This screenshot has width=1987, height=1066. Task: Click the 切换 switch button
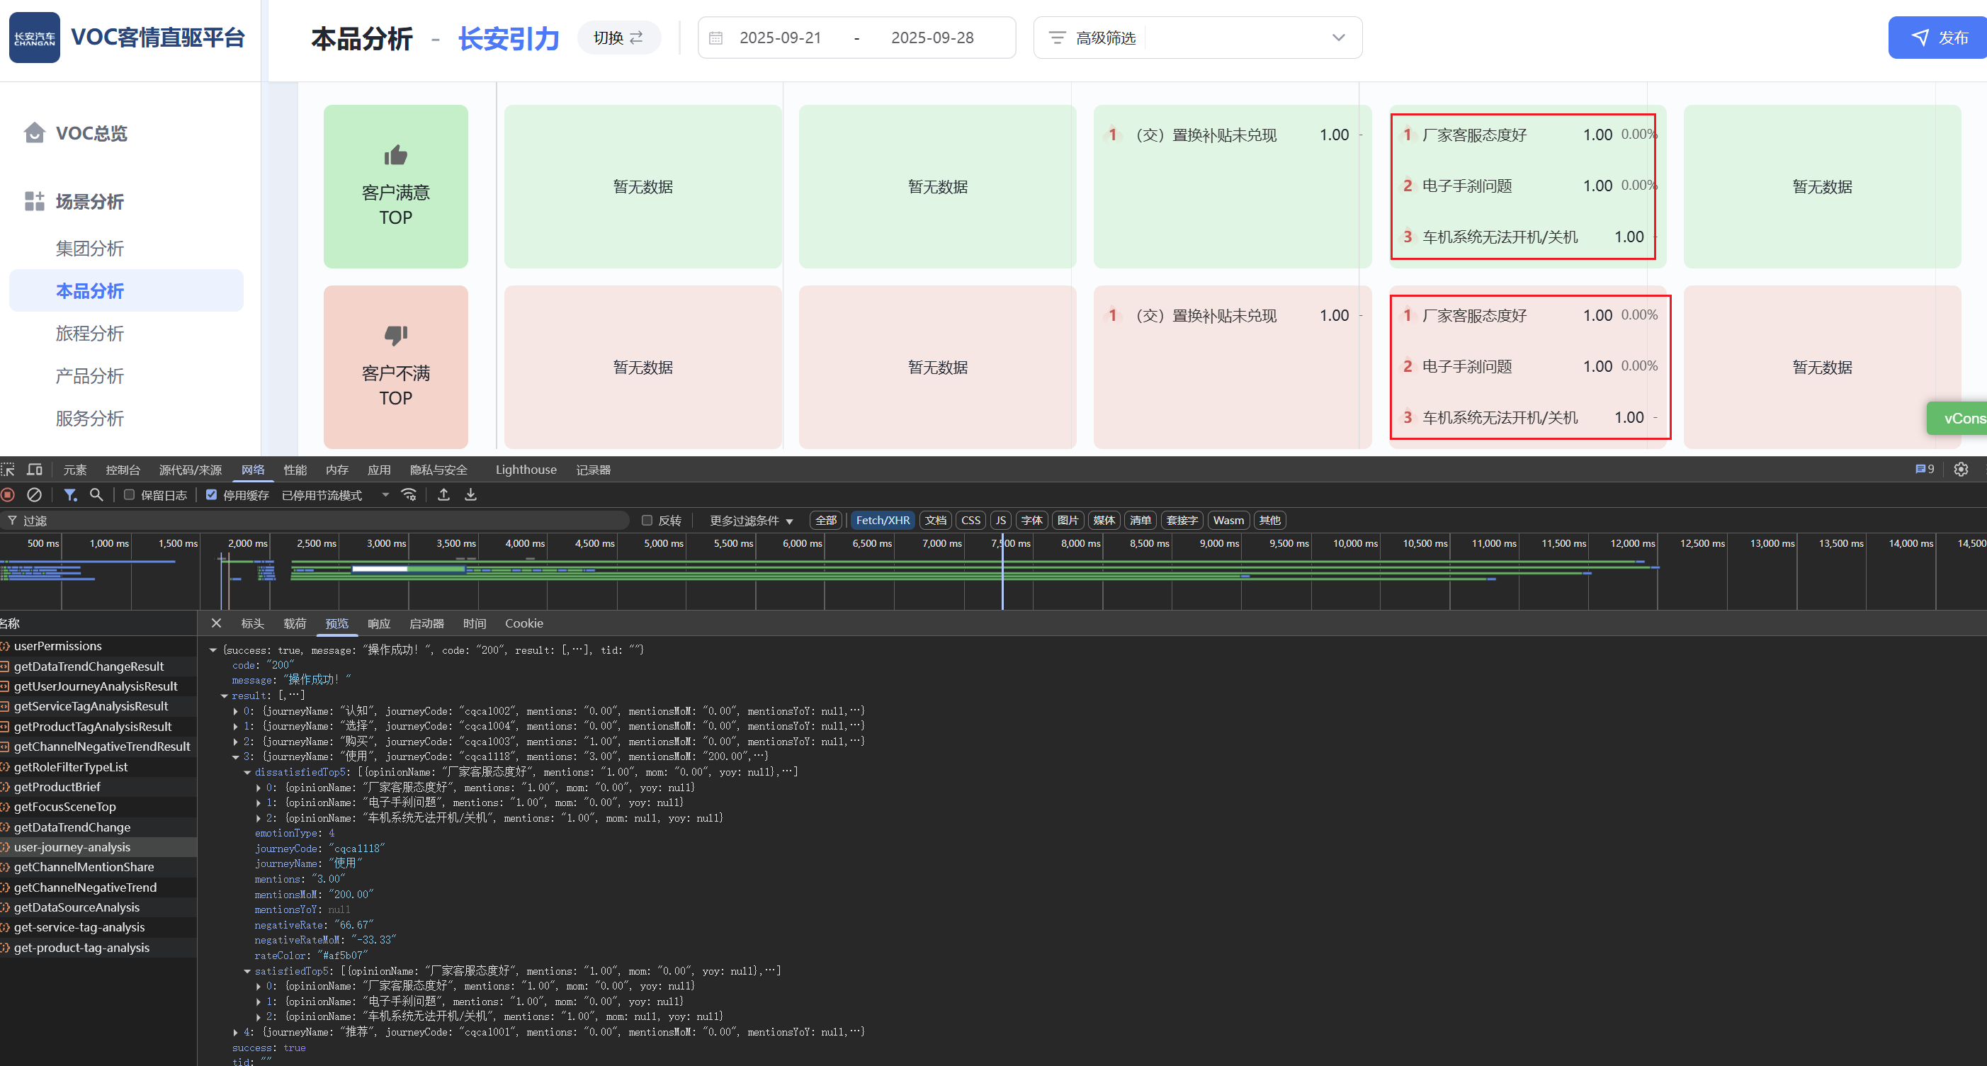pyautogui.click(x=618, y=38)
